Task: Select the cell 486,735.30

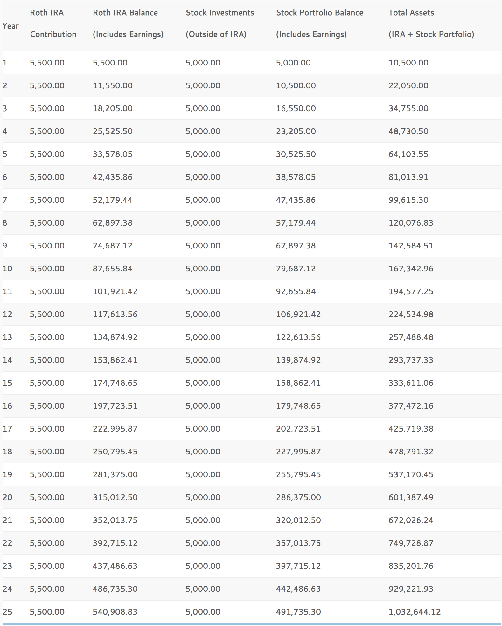Action: (x=115, y=589)
